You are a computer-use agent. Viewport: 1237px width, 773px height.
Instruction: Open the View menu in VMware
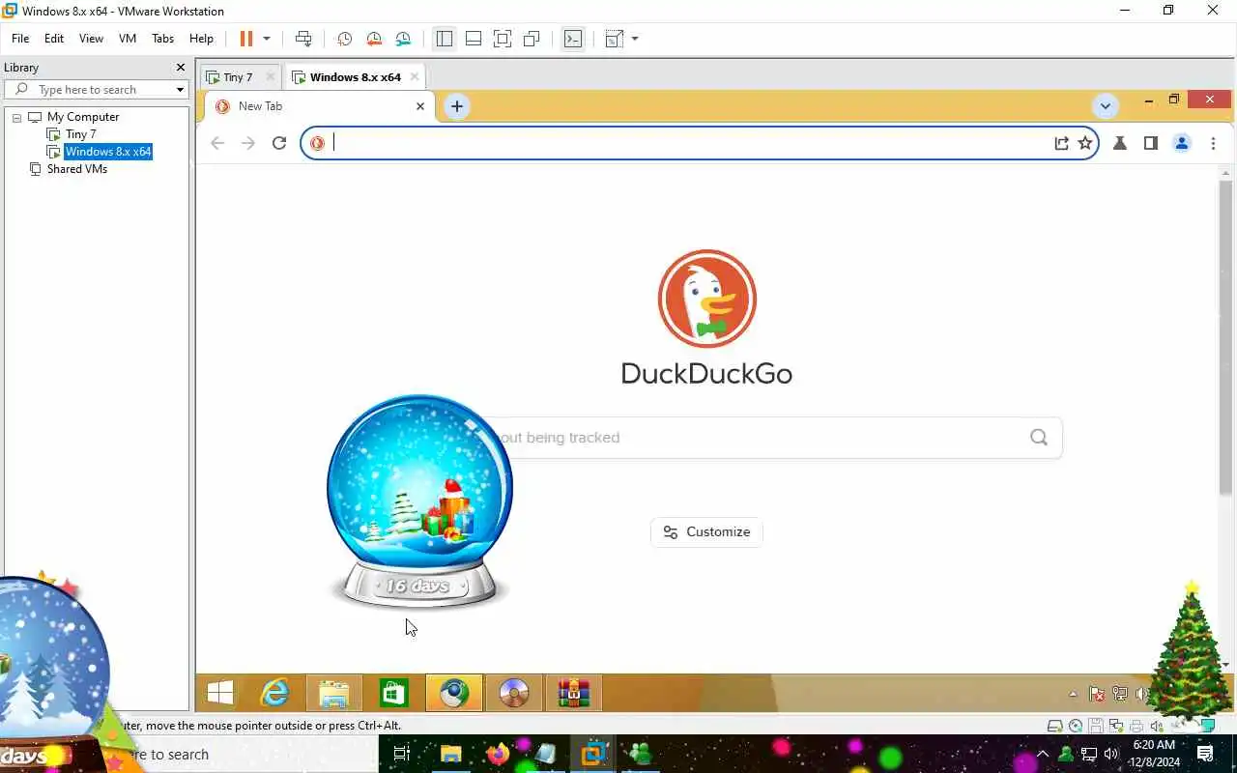tap(91, 39)
